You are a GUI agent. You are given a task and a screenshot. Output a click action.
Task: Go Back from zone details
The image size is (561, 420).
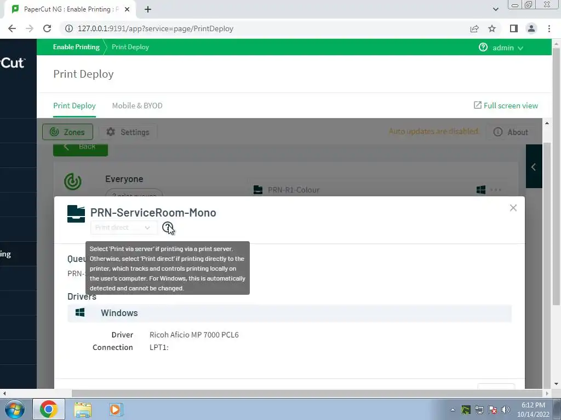pyautogui.click(x=81, y=149)
